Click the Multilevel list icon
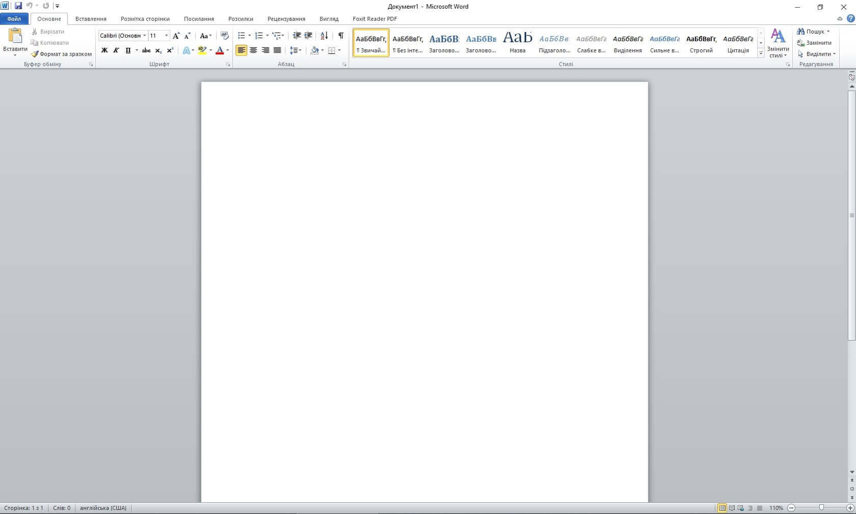The width and height of the screenshot is (856, 514). point(276,36)
